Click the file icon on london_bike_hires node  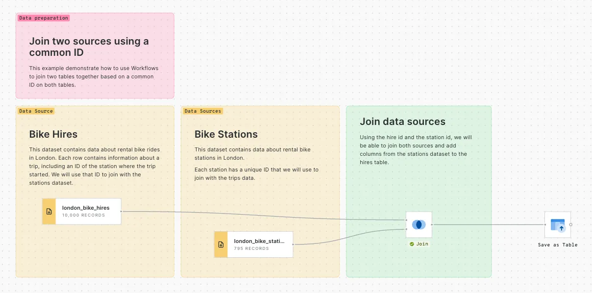point(49,211)
